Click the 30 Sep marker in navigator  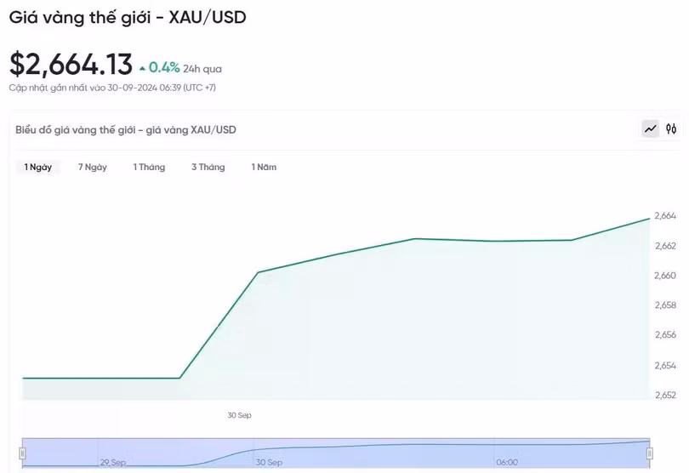[x=269, y=462]
